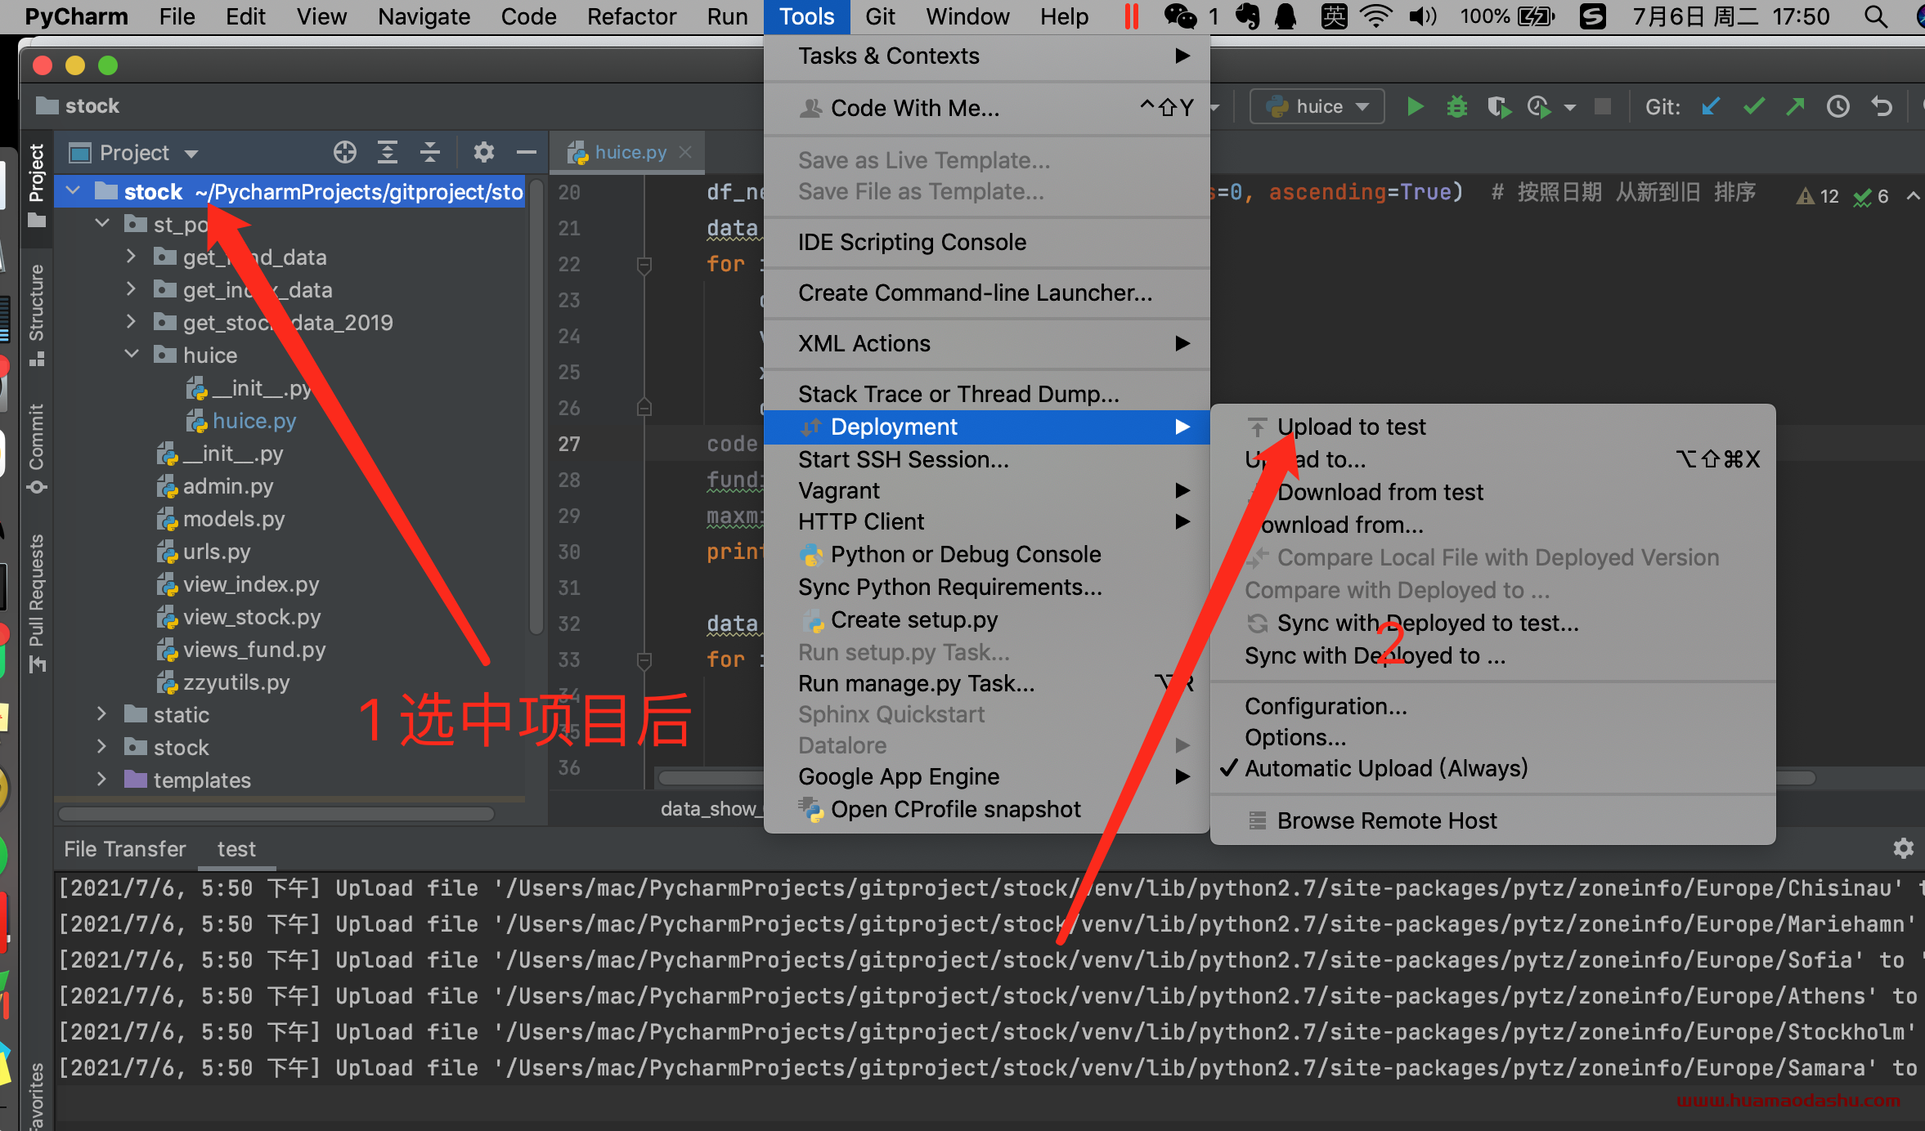Image resolution: width=1925 pixels, height=1131 pixels.
Task: Run huice with Coverage shield icon
Action: tap(1498, 107)
